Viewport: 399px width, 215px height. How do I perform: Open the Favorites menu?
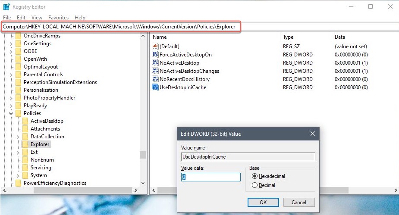tap(59, 18)
